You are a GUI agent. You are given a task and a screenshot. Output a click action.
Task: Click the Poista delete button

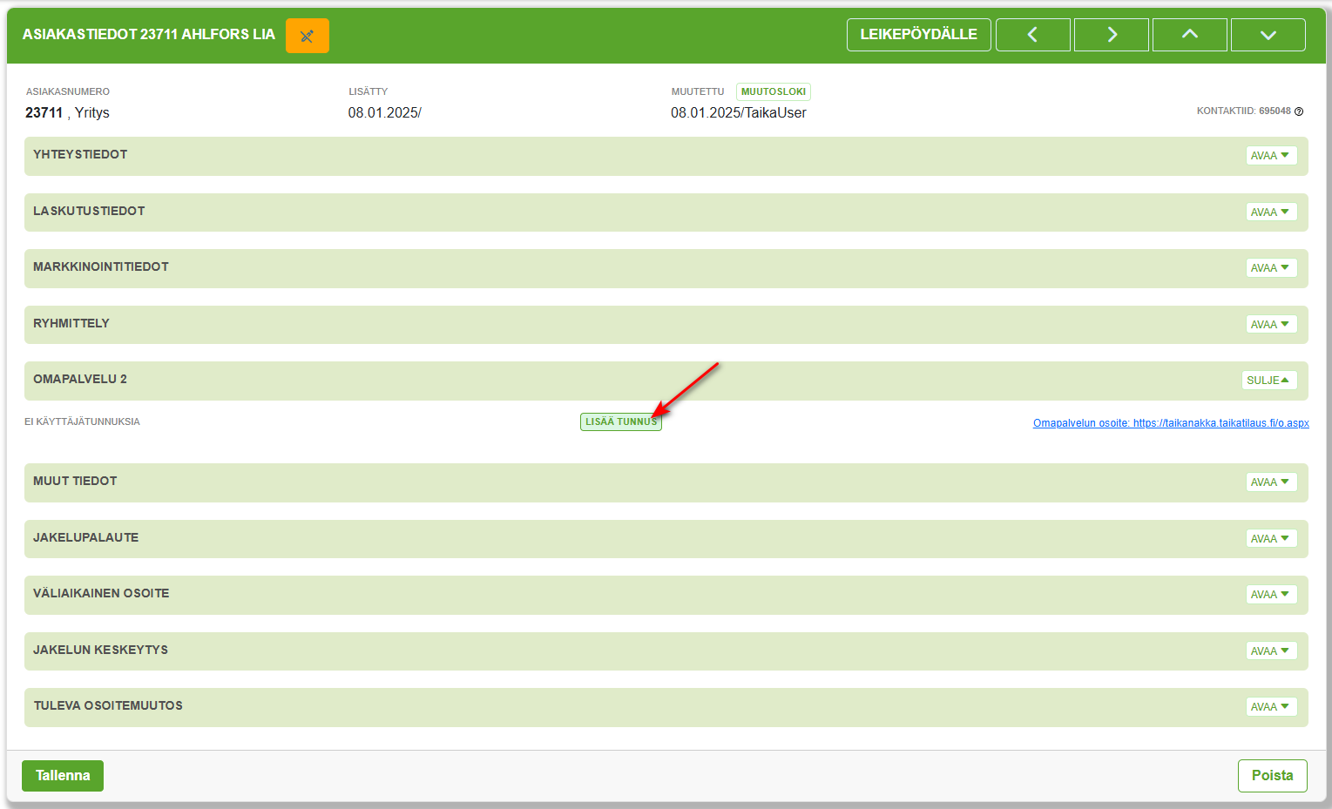pos(1273,776)
